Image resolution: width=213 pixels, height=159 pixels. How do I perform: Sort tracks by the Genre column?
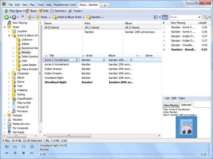[153, 56]
